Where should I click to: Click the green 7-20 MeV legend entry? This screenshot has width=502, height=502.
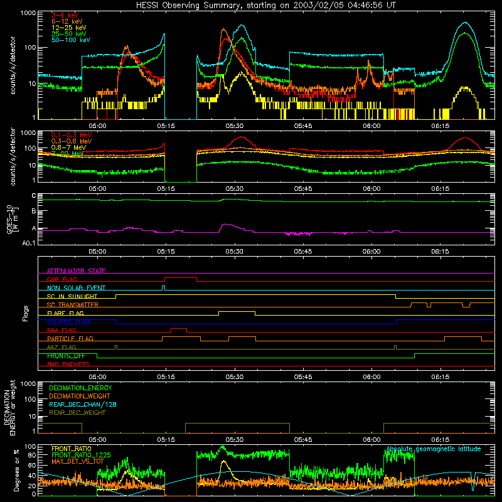68,154
